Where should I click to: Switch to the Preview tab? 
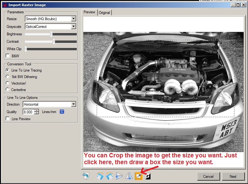tap(89, 12)
